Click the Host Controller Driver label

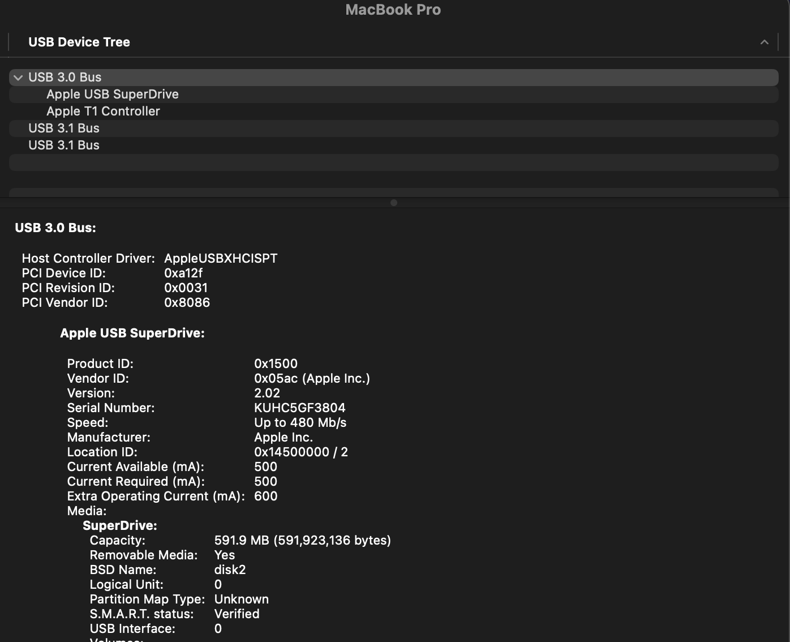pyautogui.click(x=88, y=258)
